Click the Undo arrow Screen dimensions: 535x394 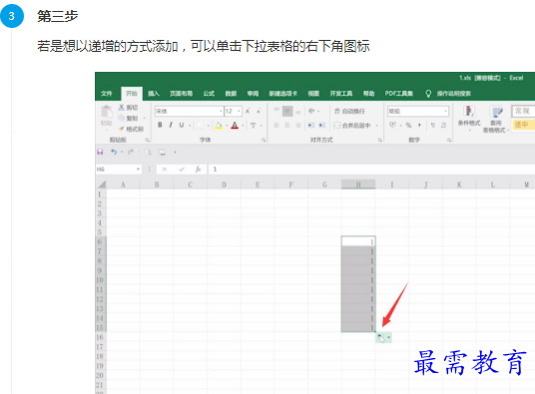click(114, 152)
